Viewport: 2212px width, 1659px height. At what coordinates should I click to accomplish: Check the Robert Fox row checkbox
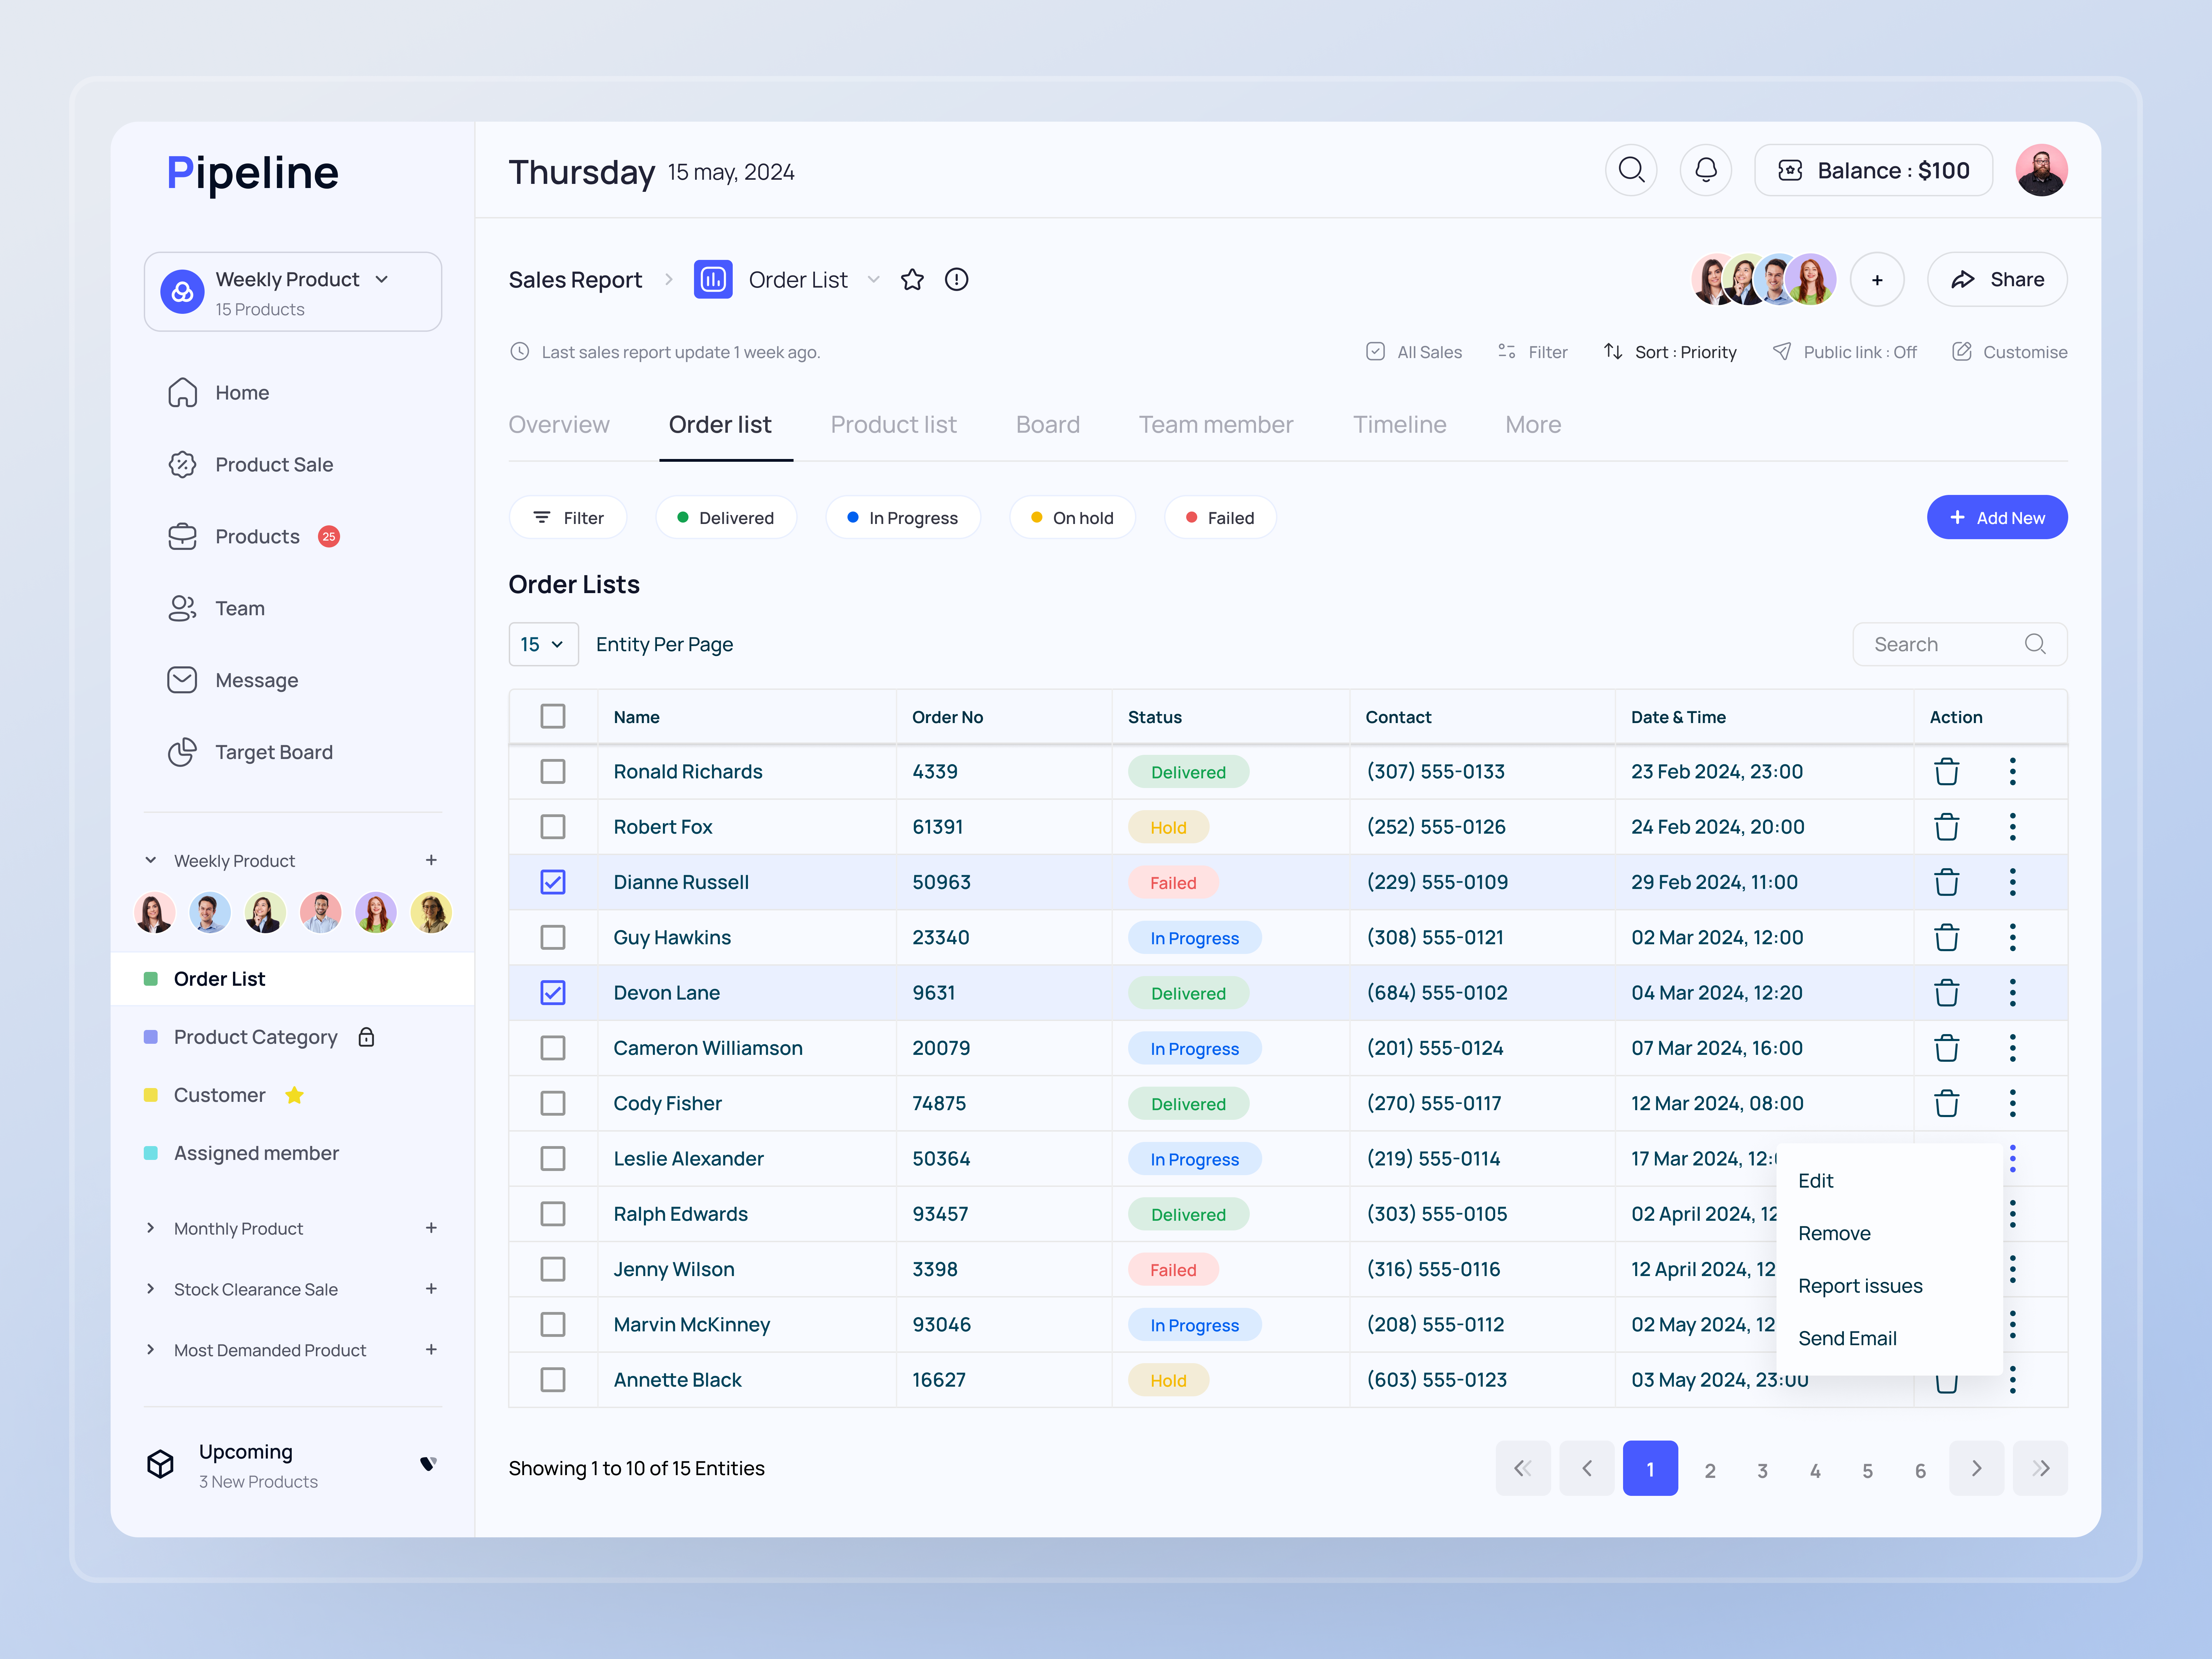point(553,827)
